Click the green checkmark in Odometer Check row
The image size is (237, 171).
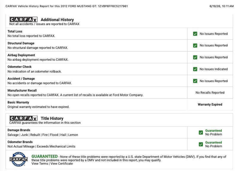click(x=195, y=69)
